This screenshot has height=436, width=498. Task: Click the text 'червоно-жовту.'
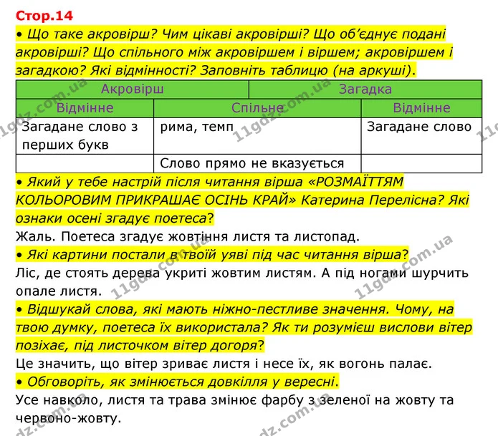coord(69,418)
